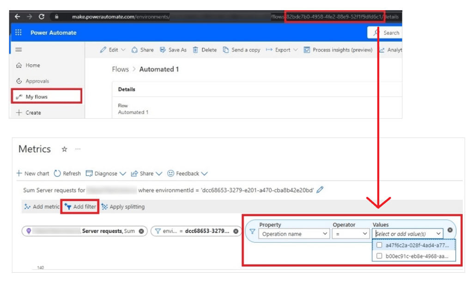Click the pencil icon to edit chart title

coord(320,190)
